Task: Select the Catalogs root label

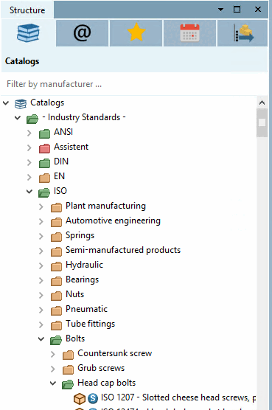Action: 47,102
